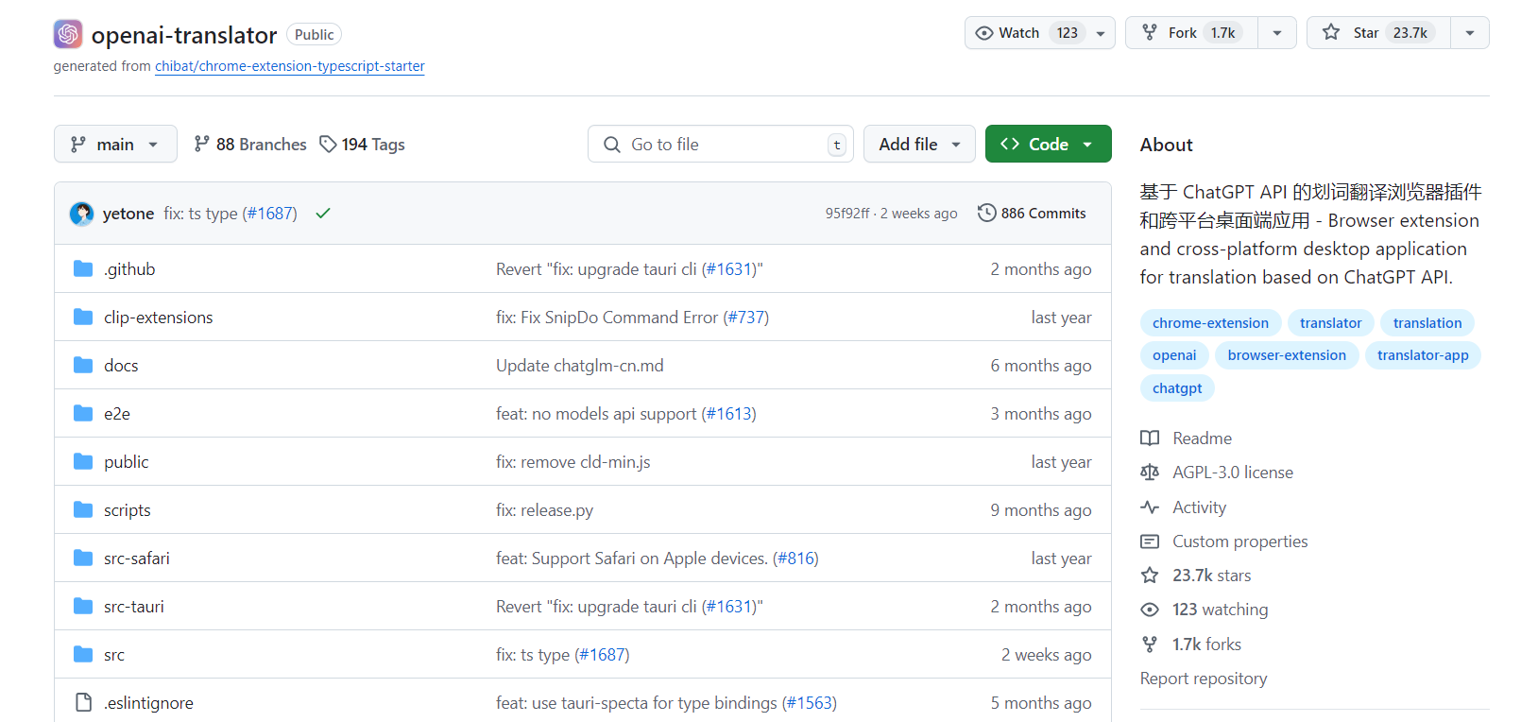Expand the Star lists dropdown arrow
Screen dimensions: 1521x722
(x=1469, y=33)
